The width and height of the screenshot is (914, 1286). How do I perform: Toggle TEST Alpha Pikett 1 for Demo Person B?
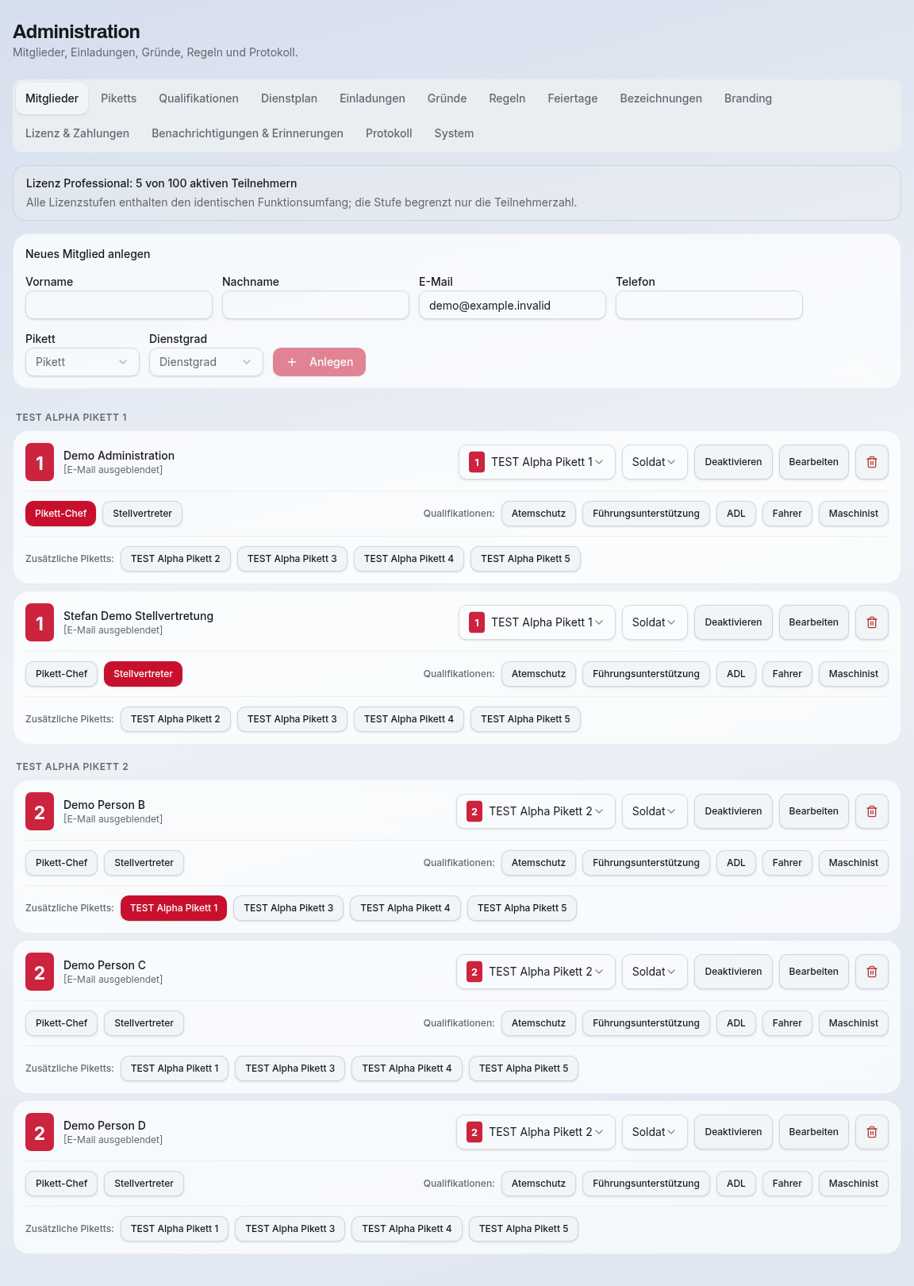coord(174,908)
